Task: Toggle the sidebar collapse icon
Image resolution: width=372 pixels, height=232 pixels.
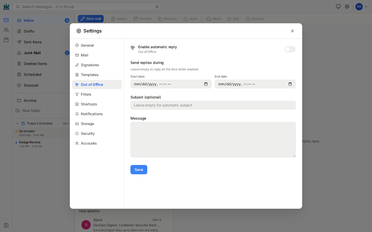Action: [x=6, y=225]
